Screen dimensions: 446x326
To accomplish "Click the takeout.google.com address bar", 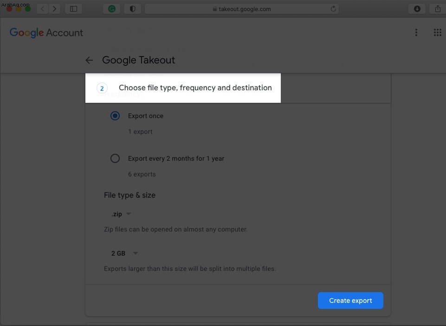I will [242, 9].
